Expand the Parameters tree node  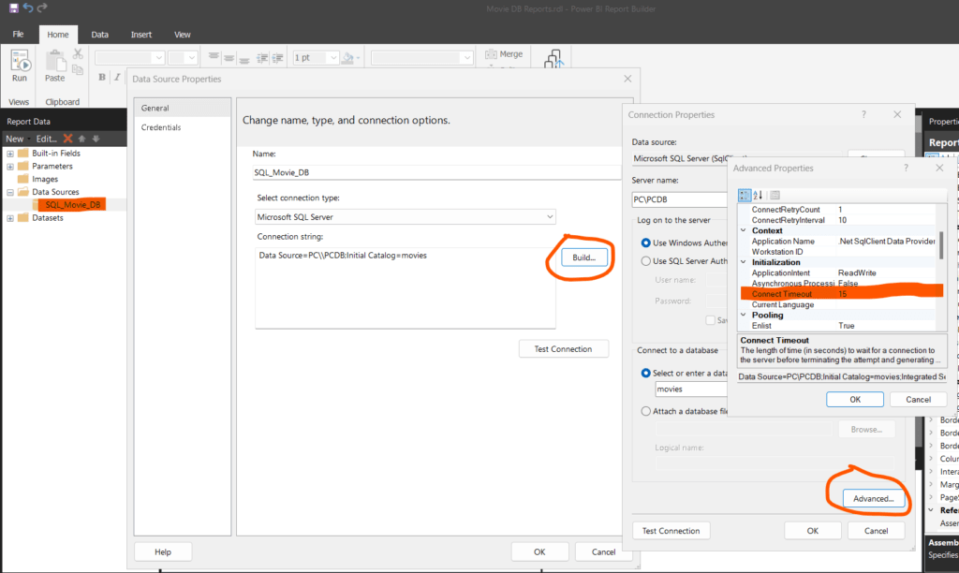pos(10,167)
